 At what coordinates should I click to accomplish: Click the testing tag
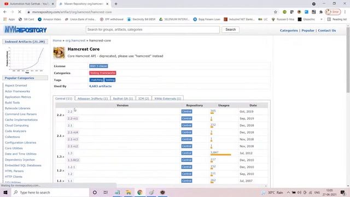(110, 80)
